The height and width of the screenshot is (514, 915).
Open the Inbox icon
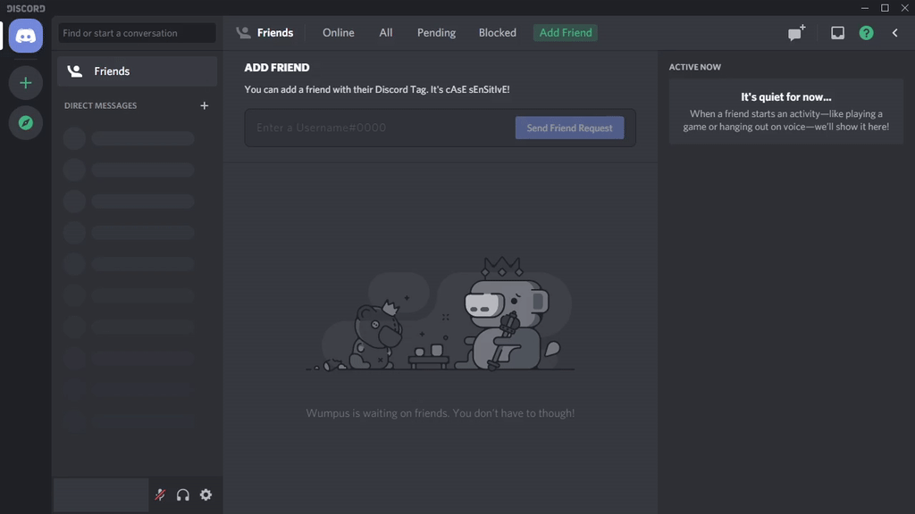point(837,33)
